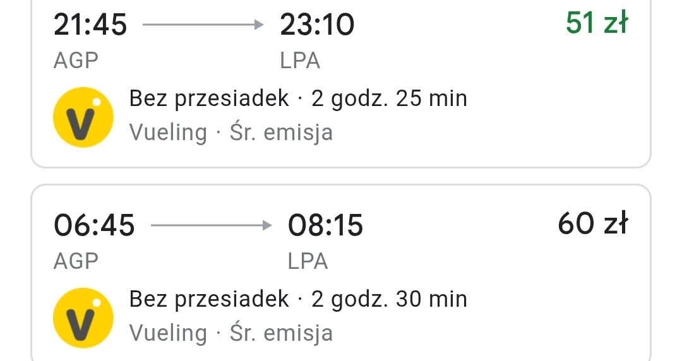Select the green 51 zł price
Viewport: 682px width, 361px height.
pyautogui.click(x=597, y=23)
